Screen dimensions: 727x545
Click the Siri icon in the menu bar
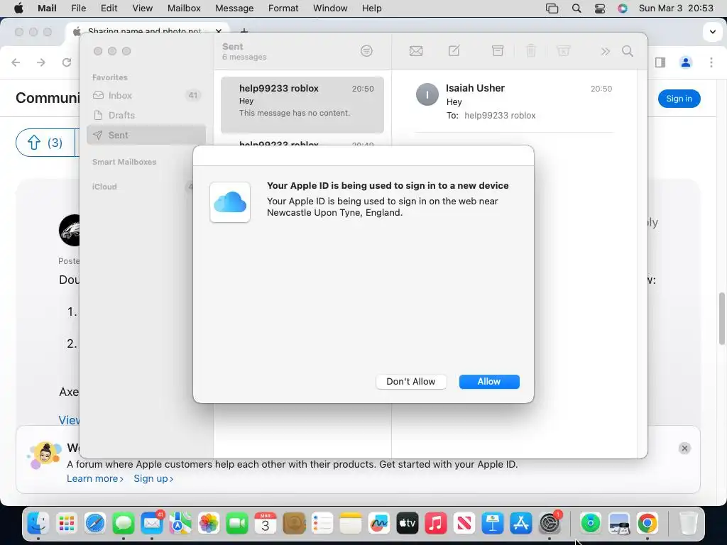point(622,9)
